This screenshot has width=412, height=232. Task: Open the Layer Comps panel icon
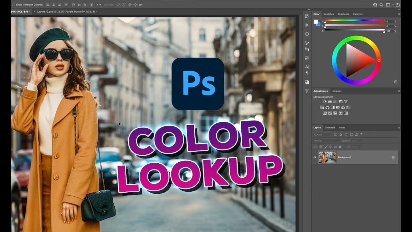point(307,82)
